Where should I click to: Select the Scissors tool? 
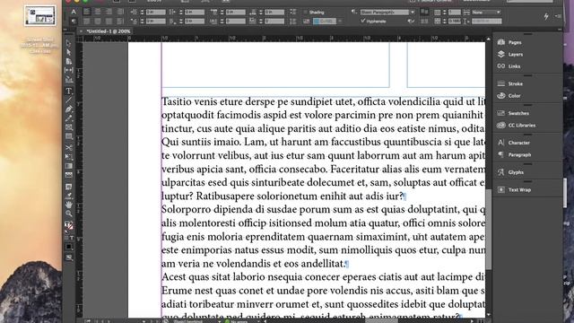click(68, 147)
